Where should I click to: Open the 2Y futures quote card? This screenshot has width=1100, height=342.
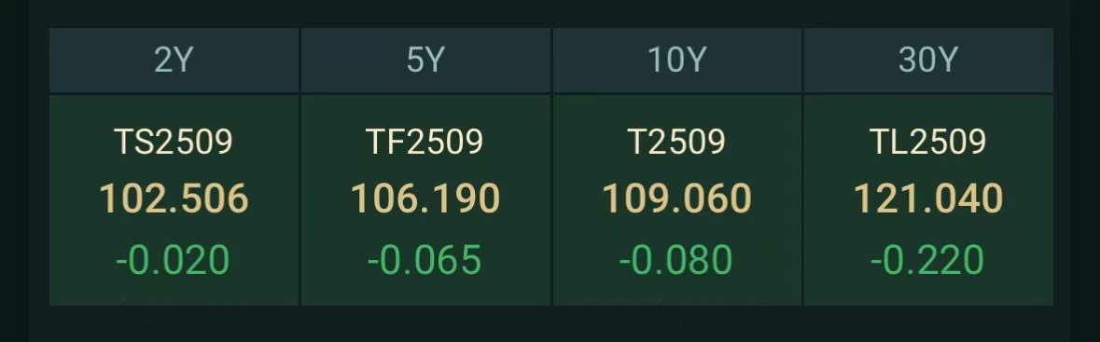[x=174, y=200]
